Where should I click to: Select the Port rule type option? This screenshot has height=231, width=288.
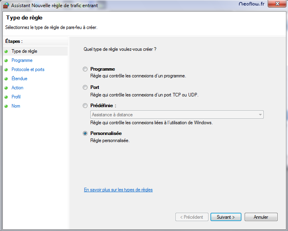pos(85,87)
